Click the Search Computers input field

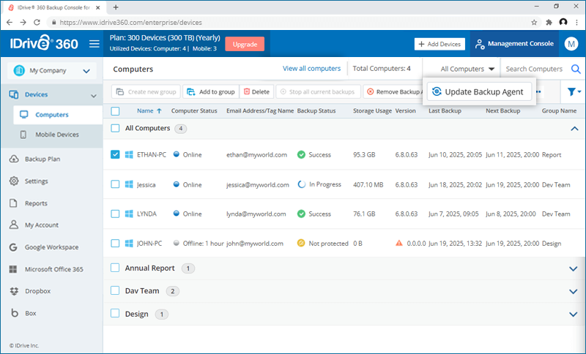[534, 69]
